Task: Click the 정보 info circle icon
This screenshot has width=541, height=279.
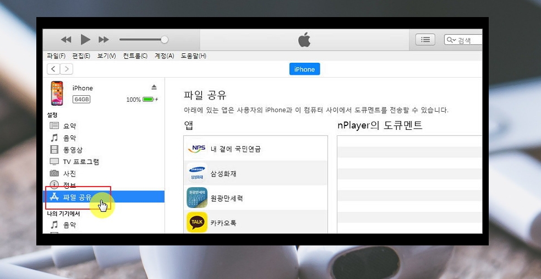Action: (x=54, y=184)
